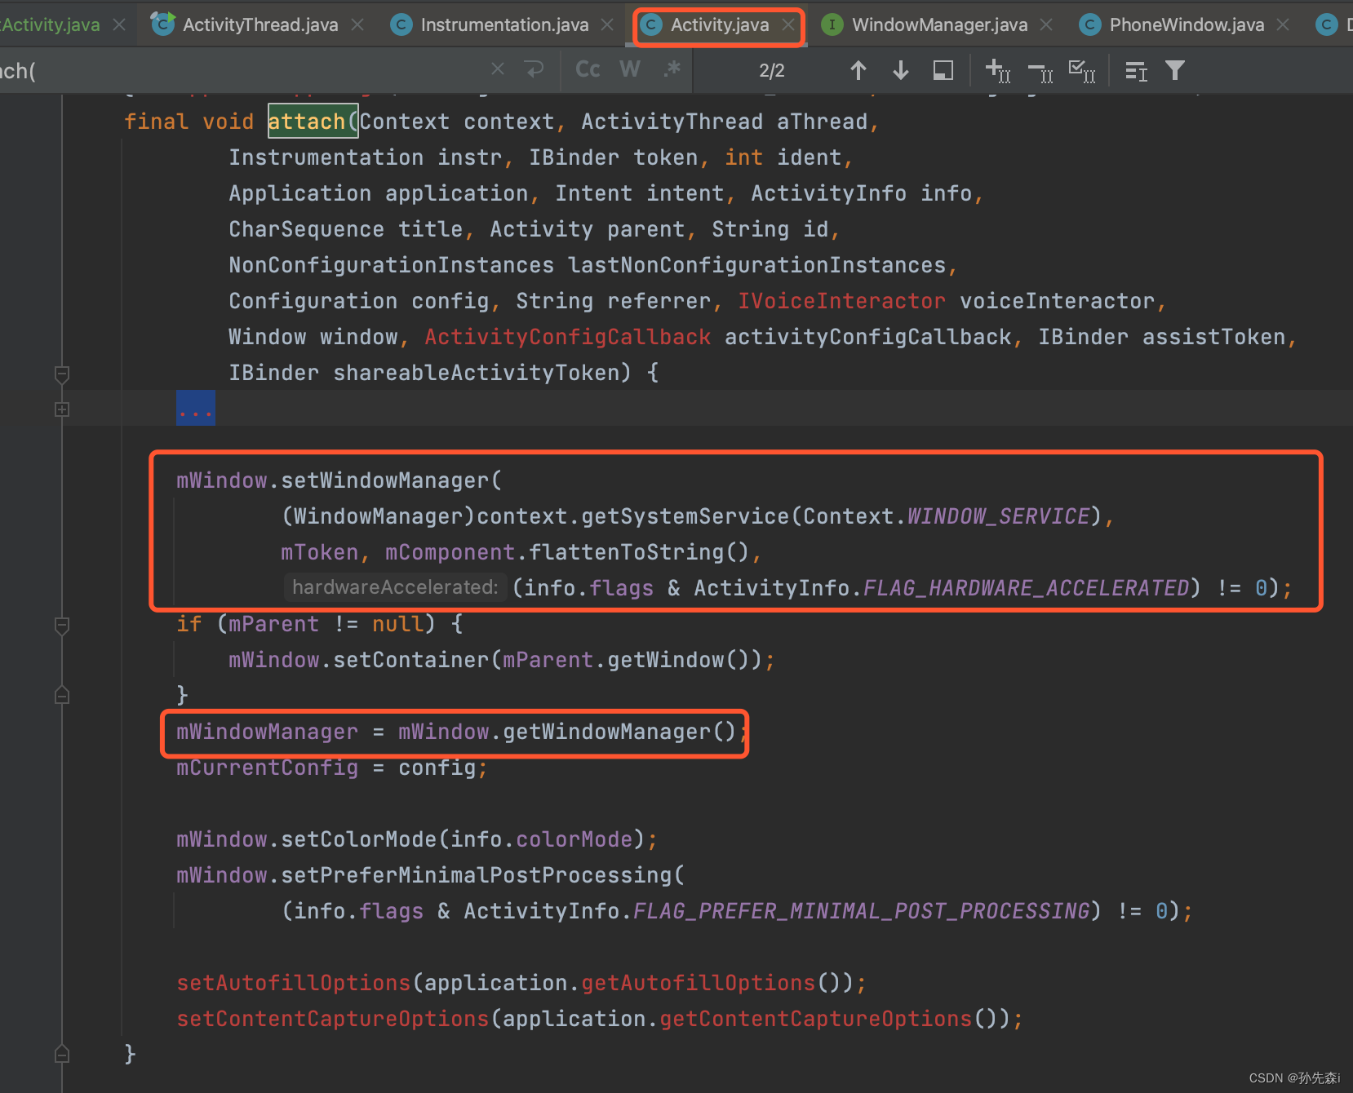The width and height of the screenshot is (1353, 1093).
Task: Click the hardwareAccelerated parameter hint
Action: click(x=395, y=587)
